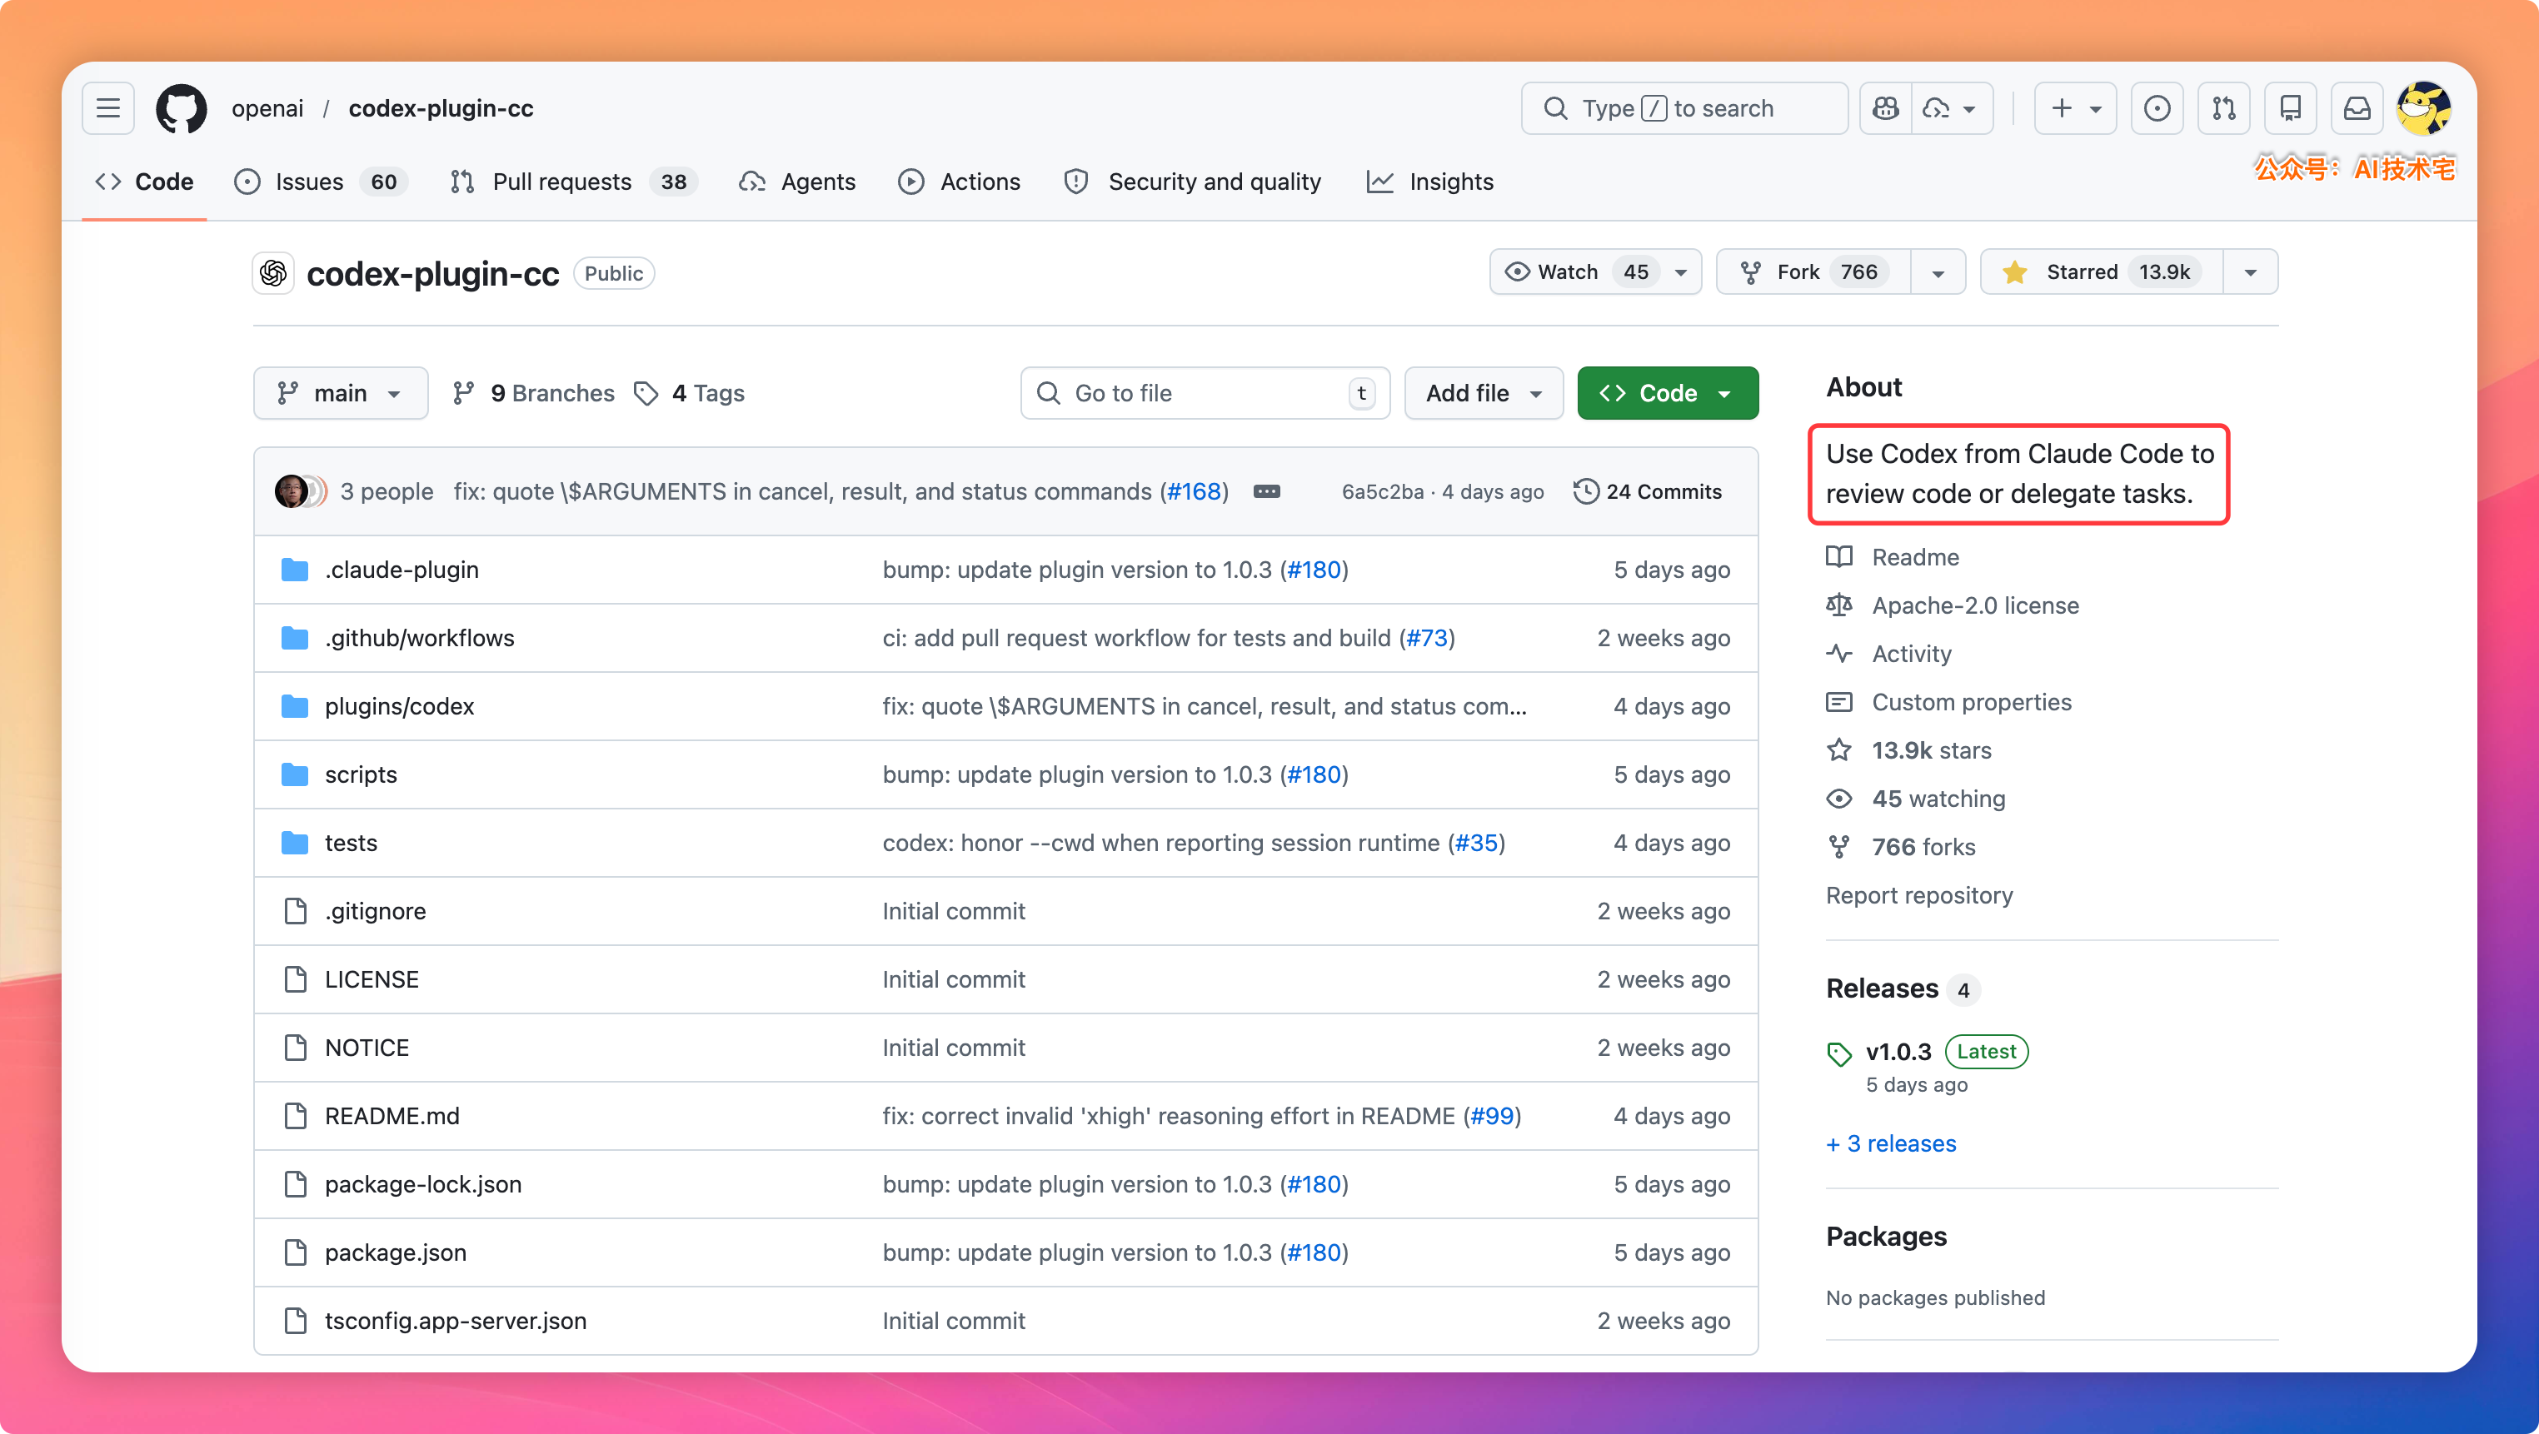Click the Watch button
2539x1434 pixels.
tap(1569, 272)
